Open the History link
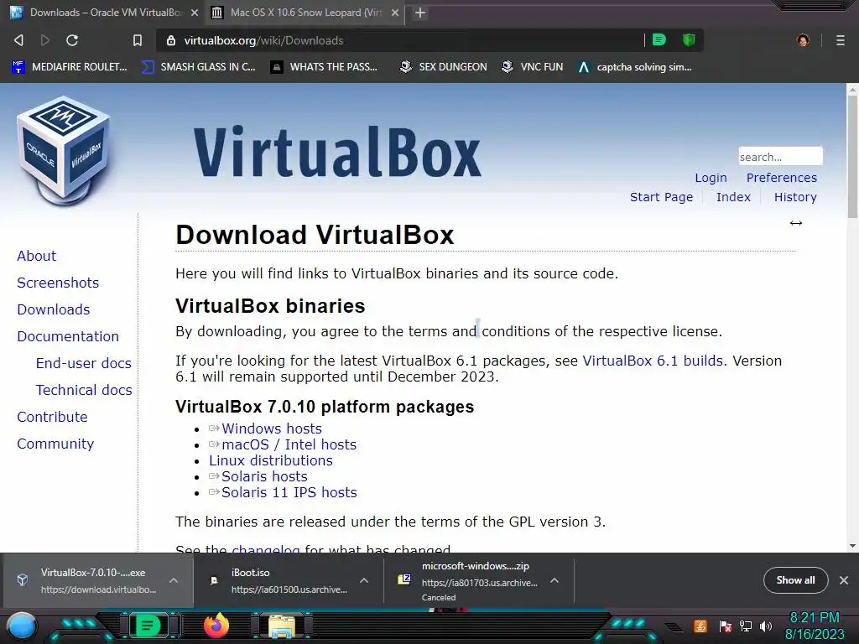This screenshot has width=859, height=644. (795, 197)
